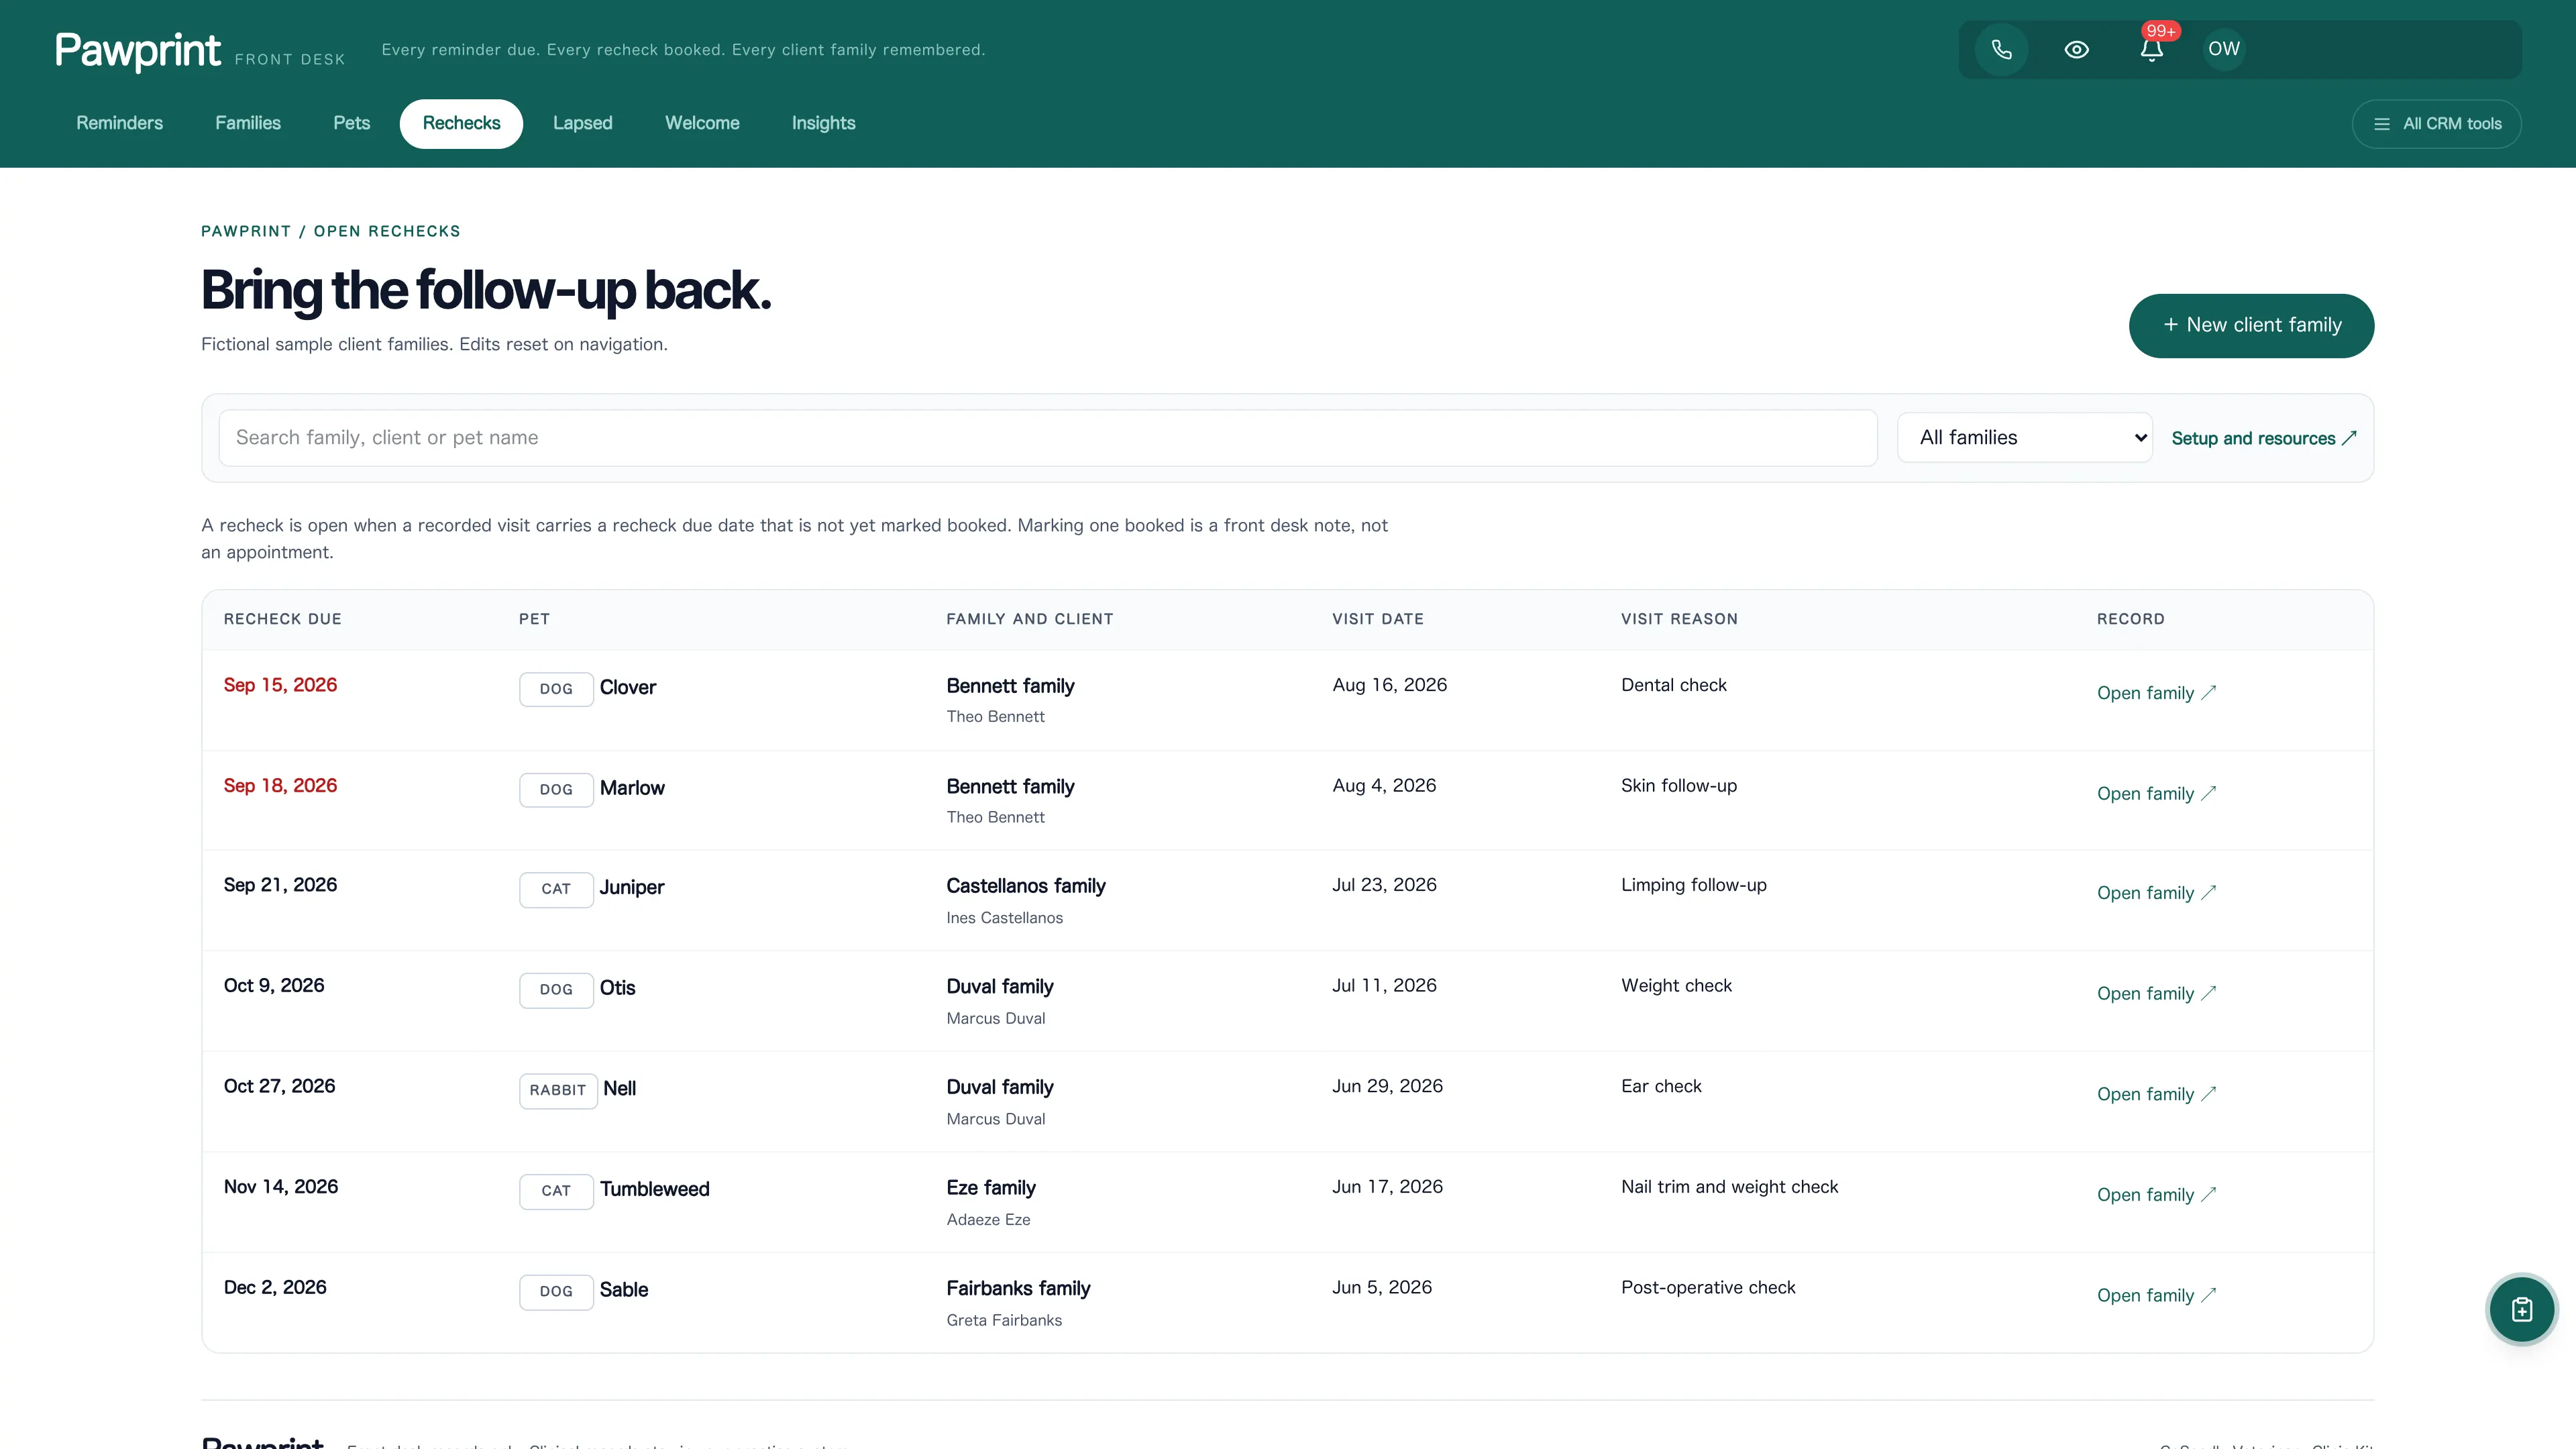Click Post-operative check reason
Screen dimensions: 2576x1449
coord(1708,1287)
